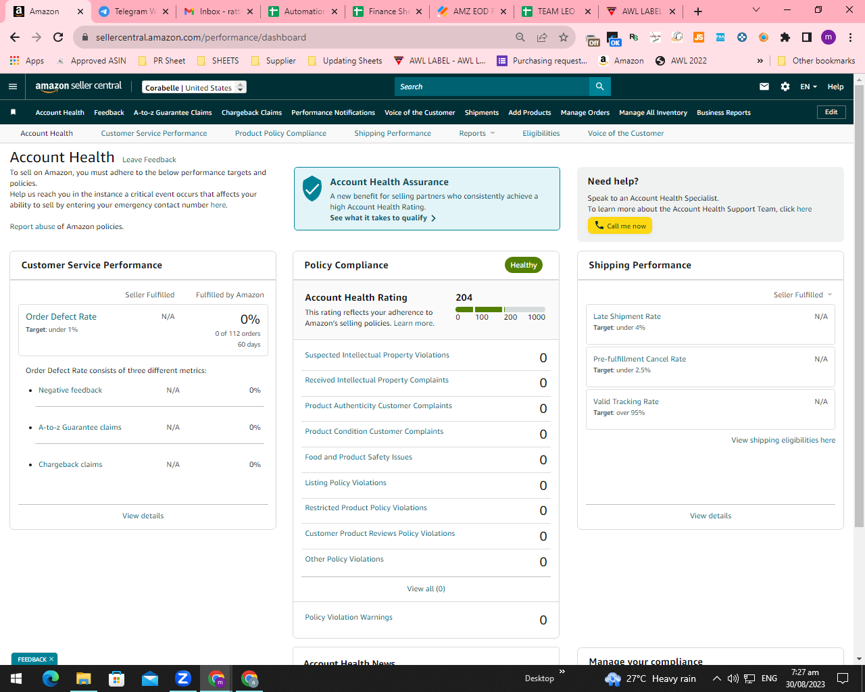Expand the Reports dropdown in the sub-navigation

point(477,133)
